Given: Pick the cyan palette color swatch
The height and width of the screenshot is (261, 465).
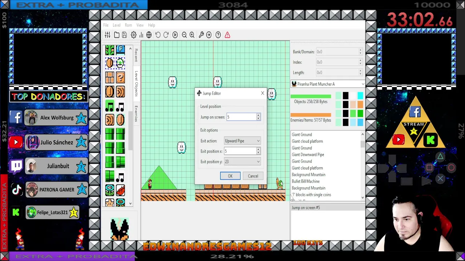Looking at the screenshot, I should 360,96.
